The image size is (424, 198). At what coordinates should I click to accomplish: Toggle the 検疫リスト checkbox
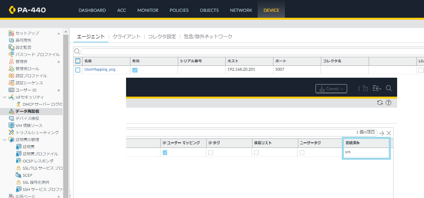(x=256, y=153)
